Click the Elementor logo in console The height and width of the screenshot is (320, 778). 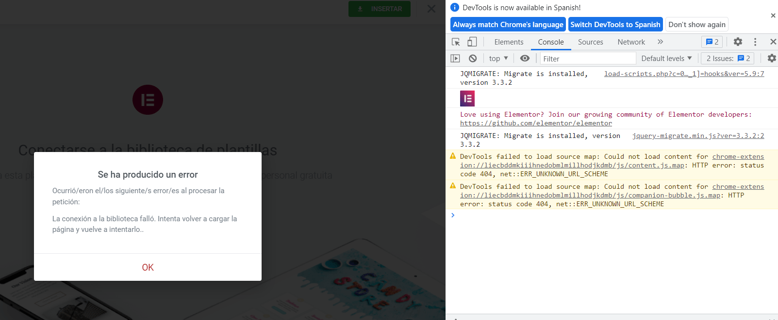[x=467, y=99]
